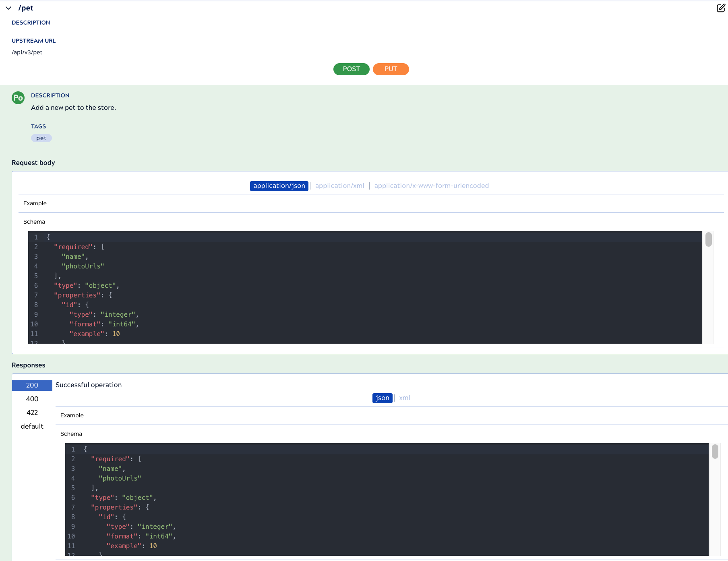Open the 400 response code
Screen dimensions: 728x561
click(x=32, y=399)
